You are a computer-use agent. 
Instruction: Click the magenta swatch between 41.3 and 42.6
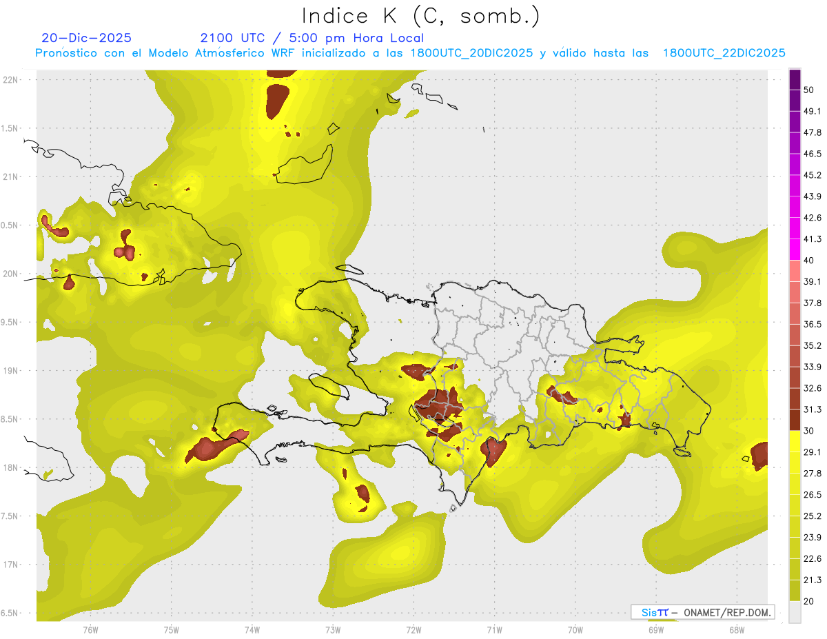(x=795, y=228)
